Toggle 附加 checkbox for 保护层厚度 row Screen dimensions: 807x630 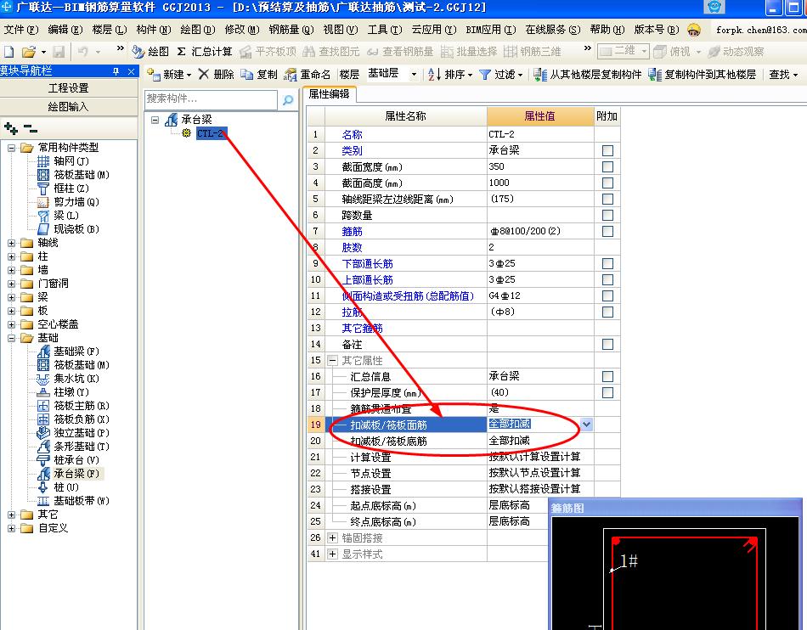[607, 393]
